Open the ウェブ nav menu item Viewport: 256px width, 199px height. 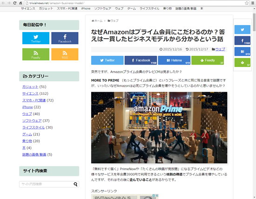pyautogui.click(x=119, y=8)
